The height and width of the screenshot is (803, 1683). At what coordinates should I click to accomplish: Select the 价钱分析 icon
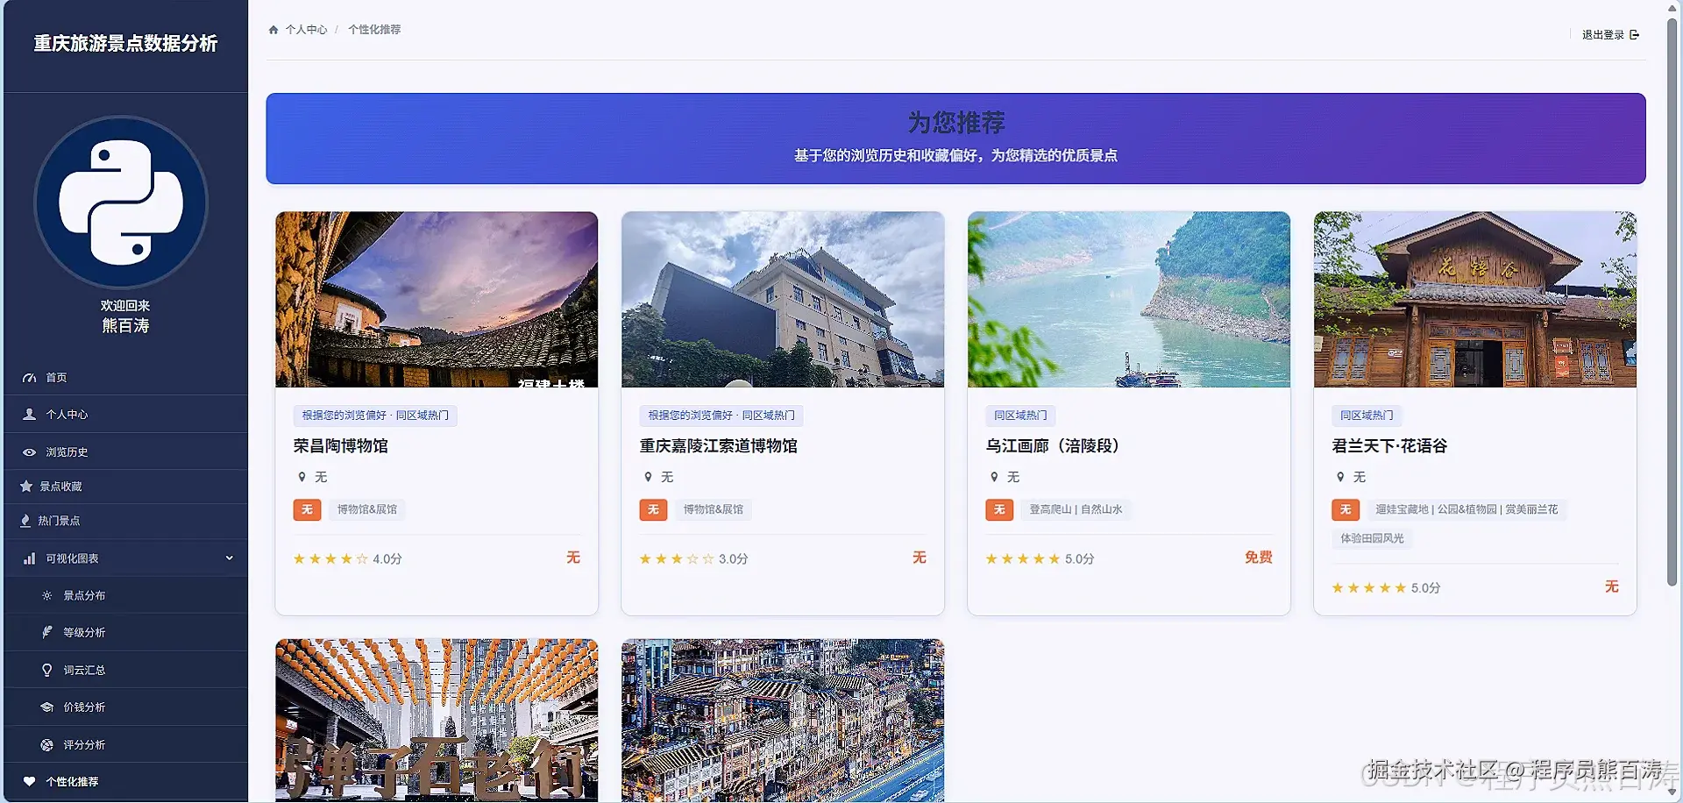48,707
